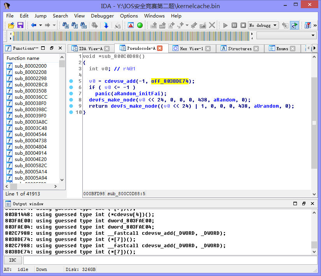Open the Windows menu
Screen dimensions: 321x276
154,16
